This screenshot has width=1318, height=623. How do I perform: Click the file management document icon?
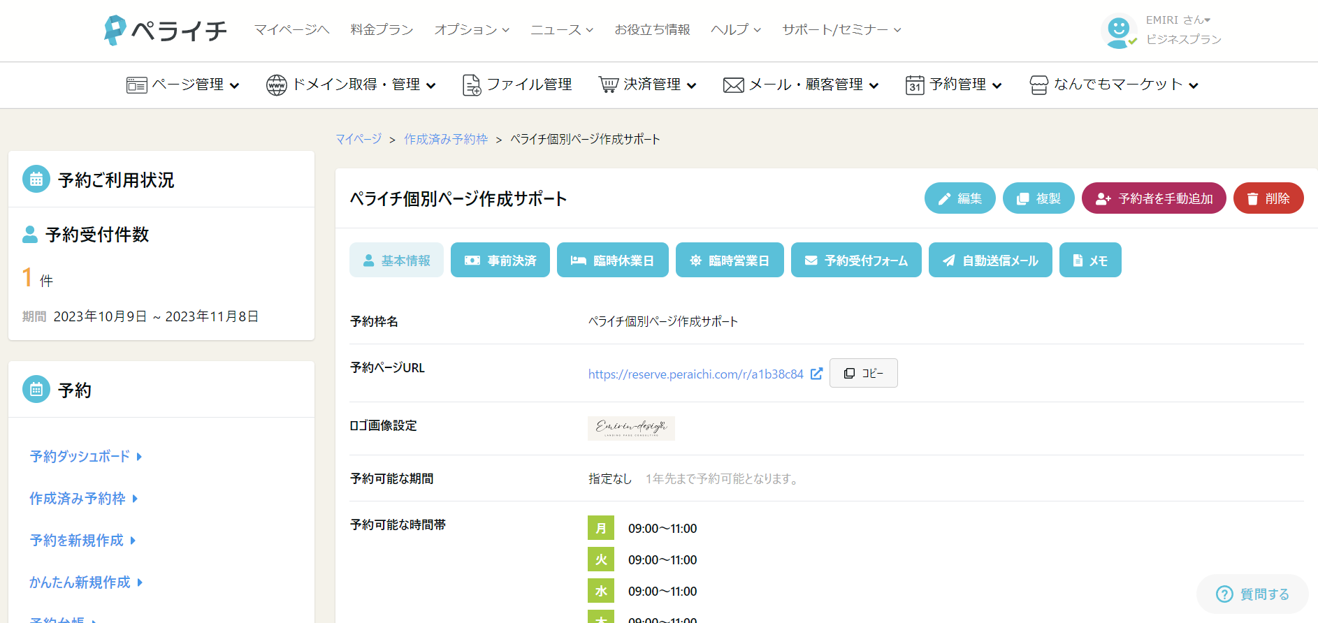[472, 85]
